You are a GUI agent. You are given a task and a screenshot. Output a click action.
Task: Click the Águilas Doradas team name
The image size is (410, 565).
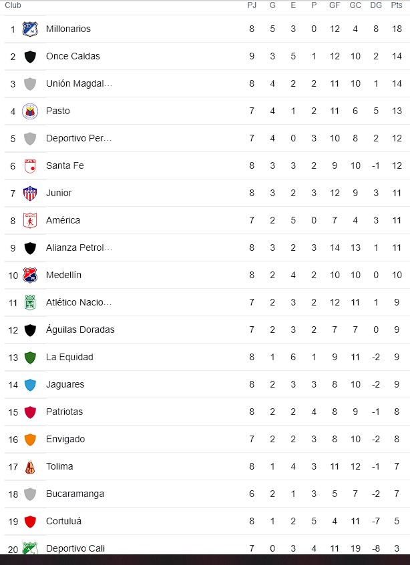(x=80, y=330)
